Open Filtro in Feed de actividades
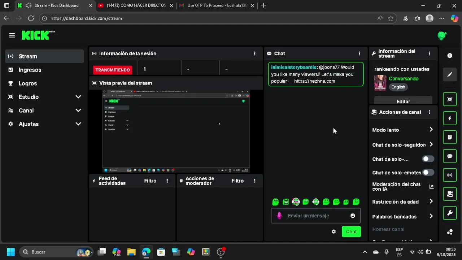The width and height of the screenshot is (462, 260). pyautogui.click(x=150, y=181)
